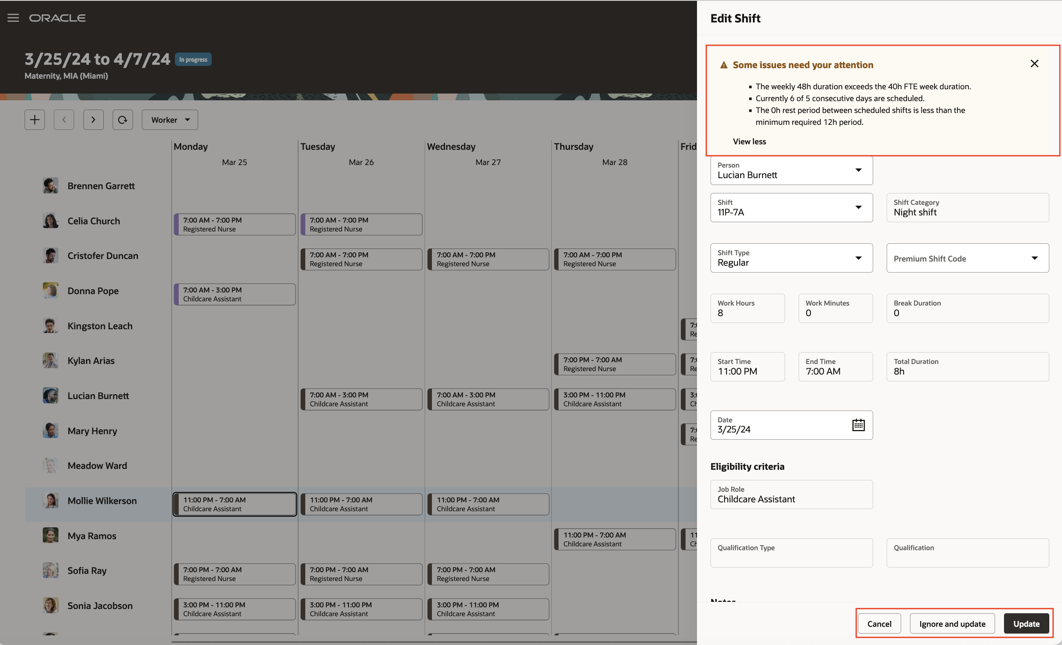Go to next schedule period arrow
Screen dimensions: 1062x645
pos(93,120)
